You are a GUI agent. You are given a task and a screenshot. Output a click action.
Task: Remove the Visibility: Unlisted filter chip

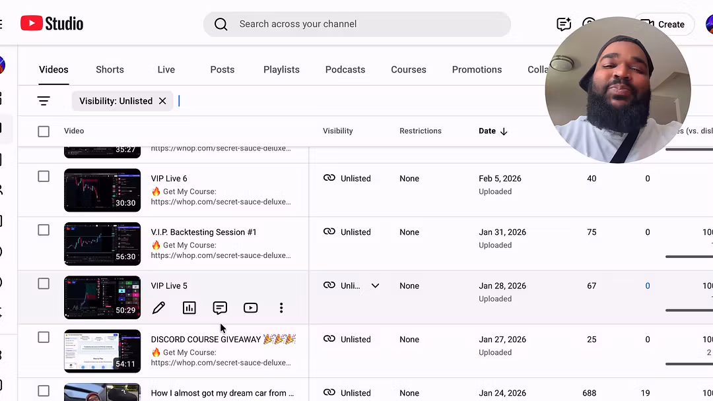162,101
